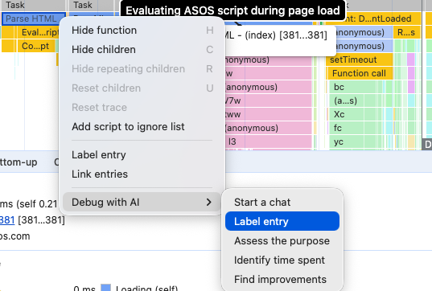This screenshot has height=291, width=432.
Task: Switch to the Bottom-up tab
Action: click(x=19, y=162)
